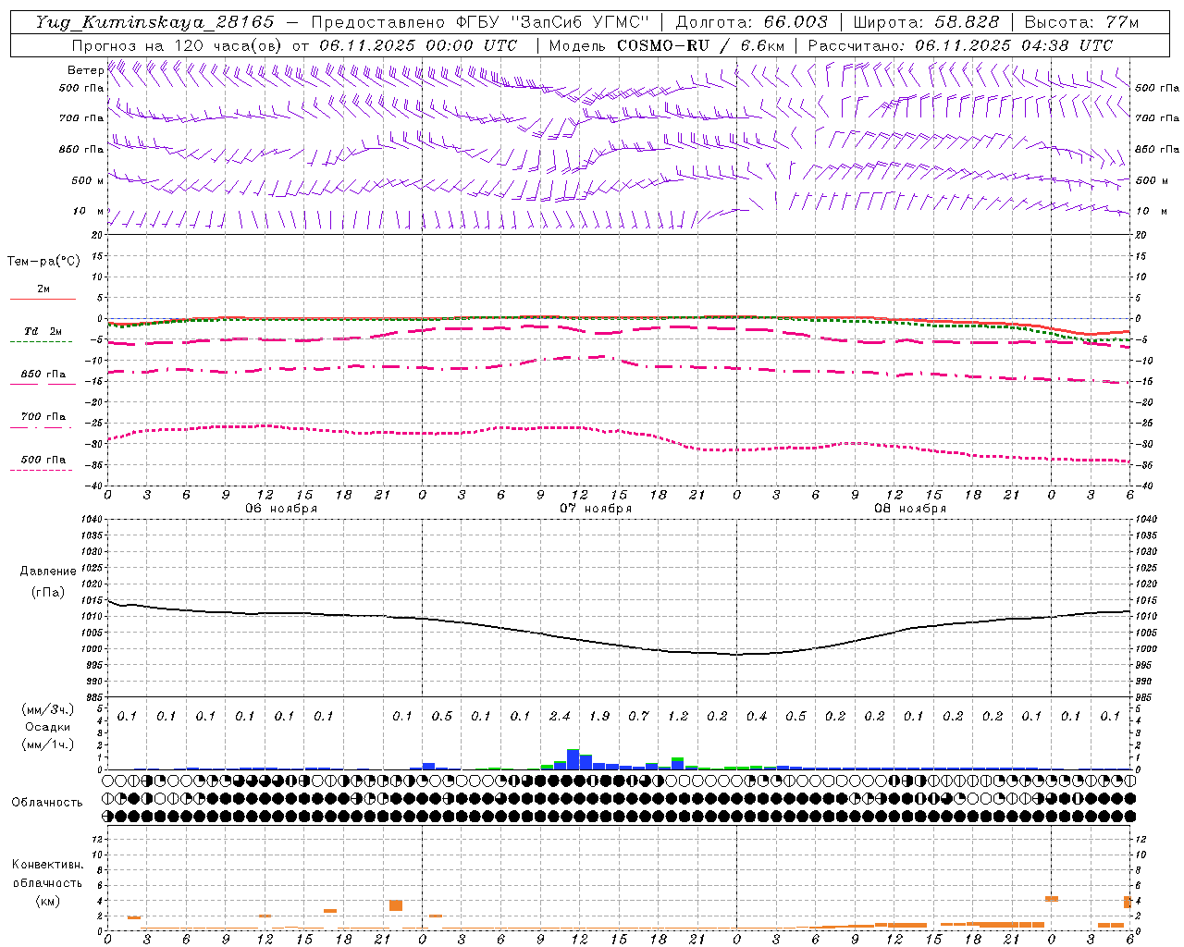Click the Конвективн. label of the convective cloud panel
Viewport: 1184px width, 947px height.
point(48,865)
